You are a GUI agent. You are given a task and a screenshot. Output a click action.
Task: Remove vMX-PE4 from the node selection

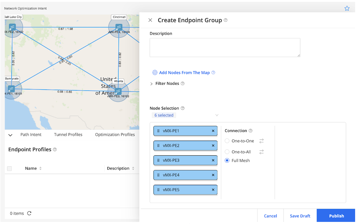pyautogui.click(x=214, y=175)
